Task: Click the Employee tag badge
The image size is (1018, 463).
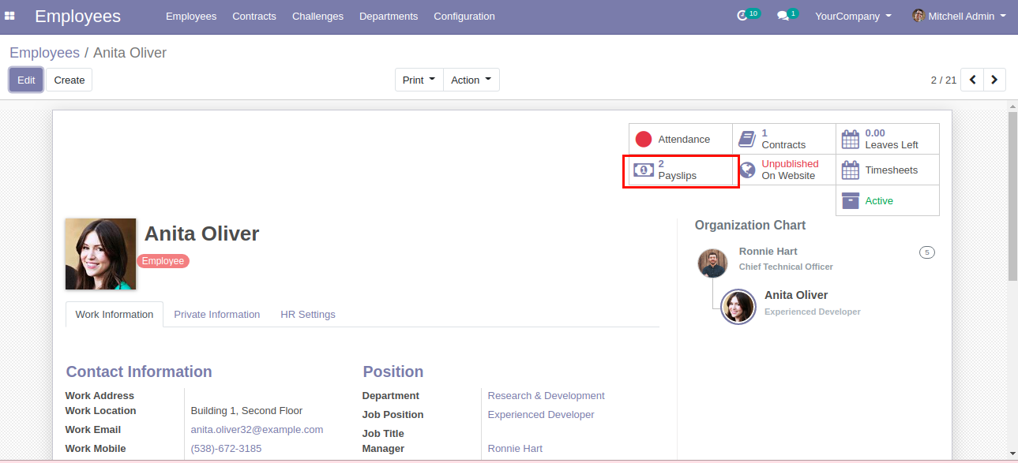Action: (163, 261)
